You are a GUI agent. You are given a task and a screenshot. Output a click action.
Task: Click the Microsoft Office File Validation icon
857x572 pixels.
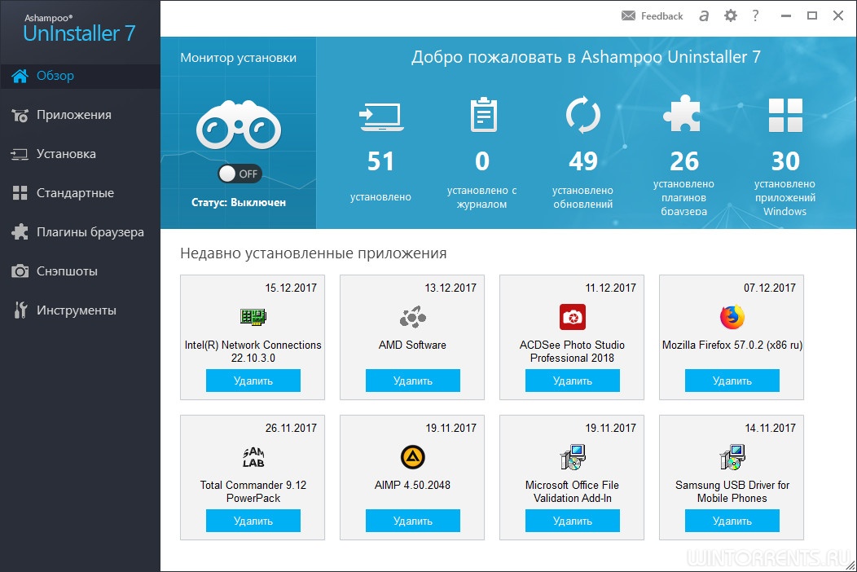coord(572,457)
